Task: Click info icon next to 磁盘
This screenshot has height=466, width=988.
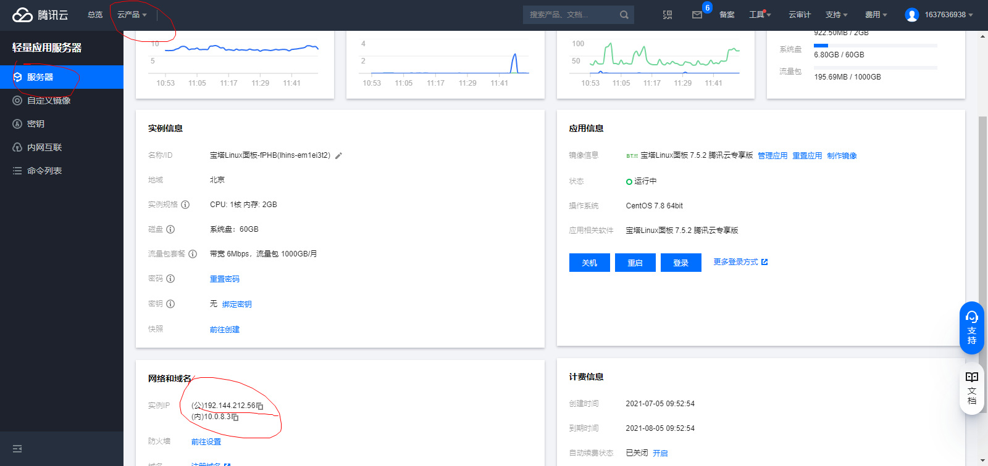Action: click(x=170, y=229)
